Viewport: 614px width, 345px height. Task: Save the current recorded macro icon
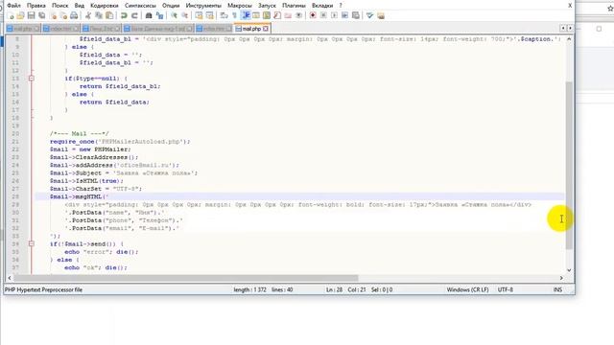pos(356,15)
